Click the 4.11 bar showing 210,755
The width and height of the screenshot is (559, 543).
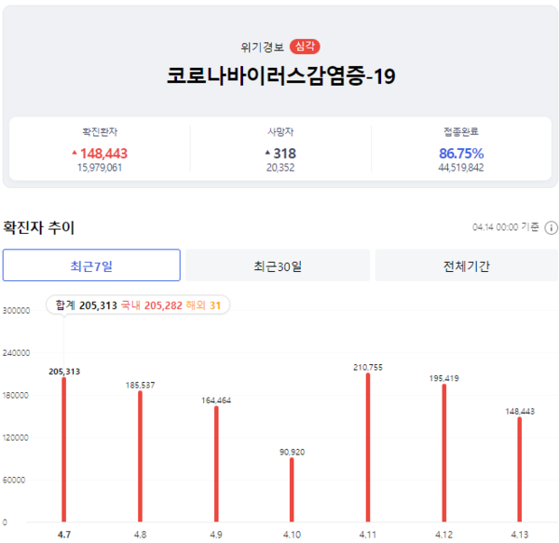tap(368, 447)
